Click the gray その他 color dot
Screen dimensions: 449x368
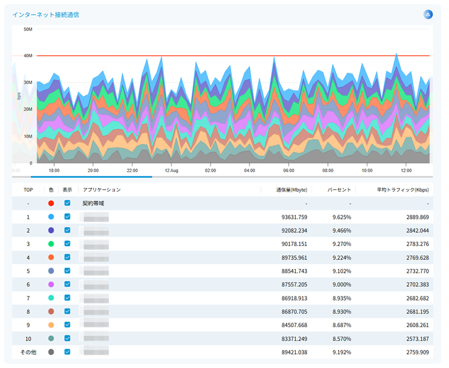(x=51, y=352)
